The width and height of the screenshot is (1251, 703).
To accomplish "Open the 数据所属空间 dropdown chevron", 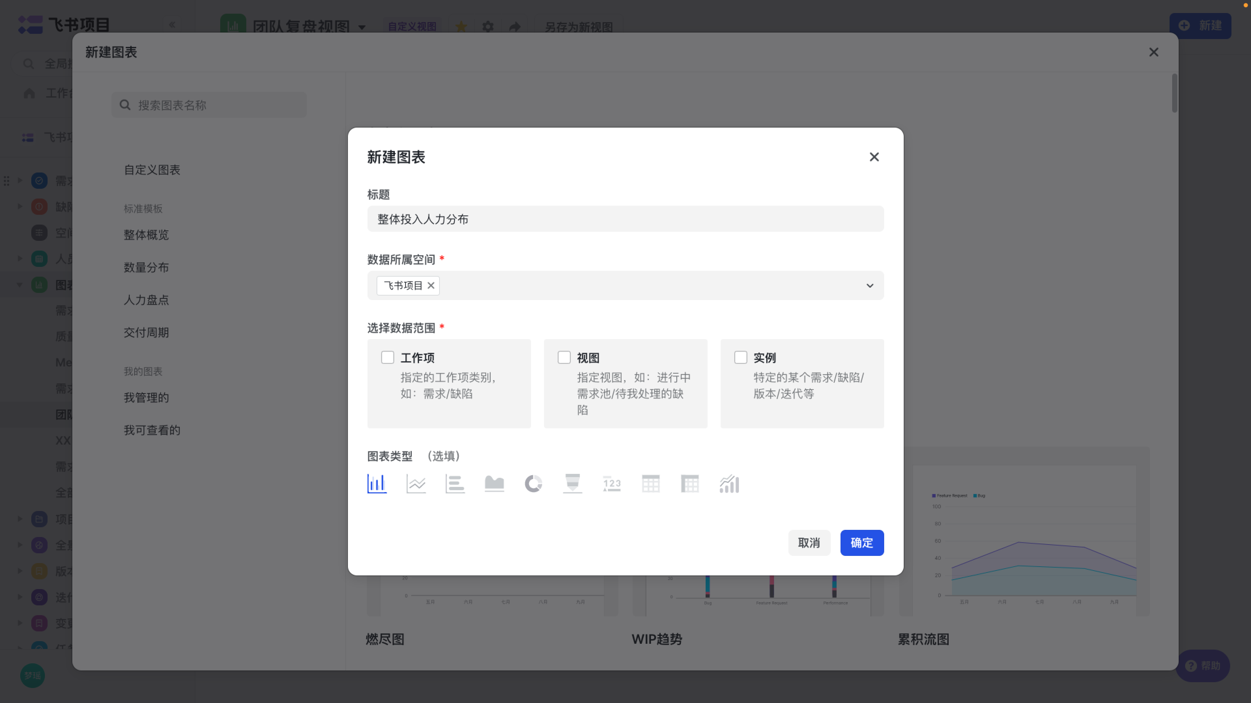I will pyautogui.click(x=870, y=286).
